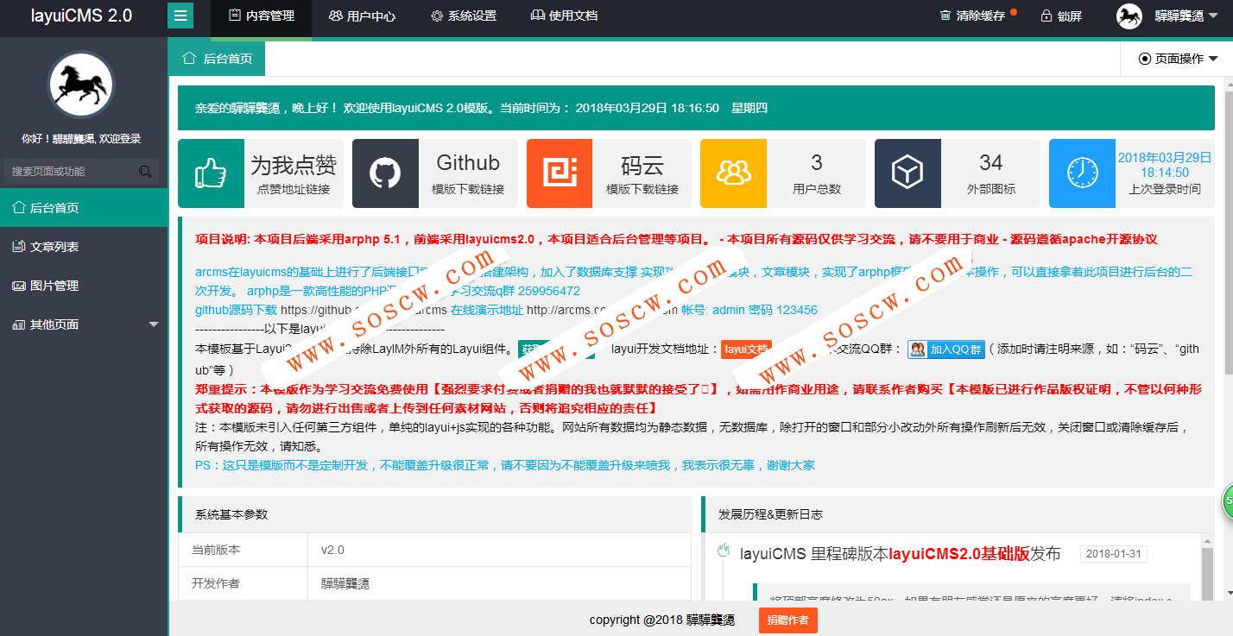Screen dimensions: 1233x636
Task: Click the 图片管理 sidebar icon
Action: (x=18, y=286)
